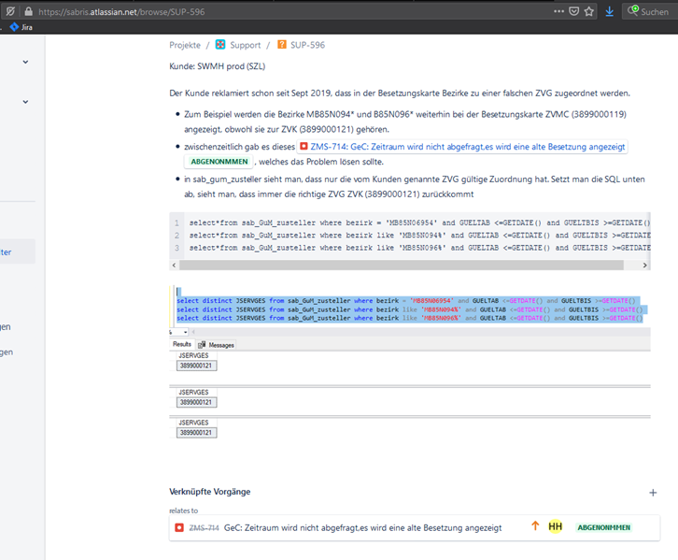Open the downloads arrow icon
Screen dimensions: 678x560
[x=609, y=11]
